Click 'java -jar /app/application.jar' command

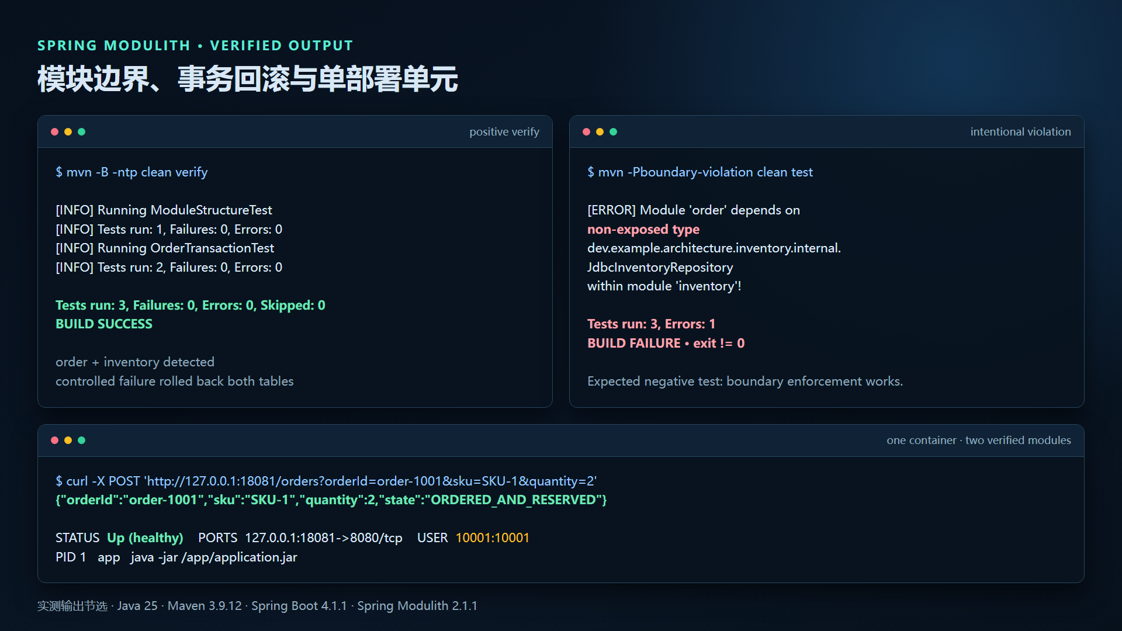pos(214,557)
